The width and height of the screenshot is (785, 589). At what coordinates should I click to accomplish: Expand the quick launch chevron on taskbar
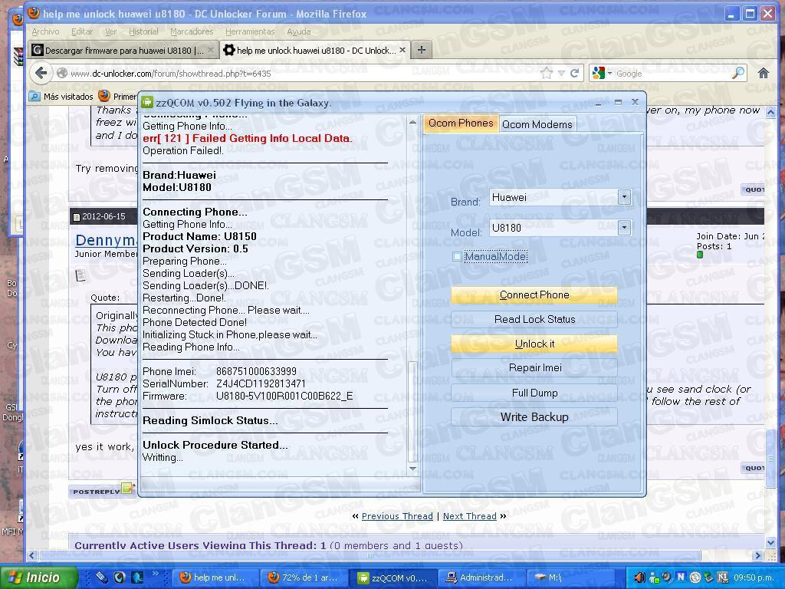click(155, 574)
